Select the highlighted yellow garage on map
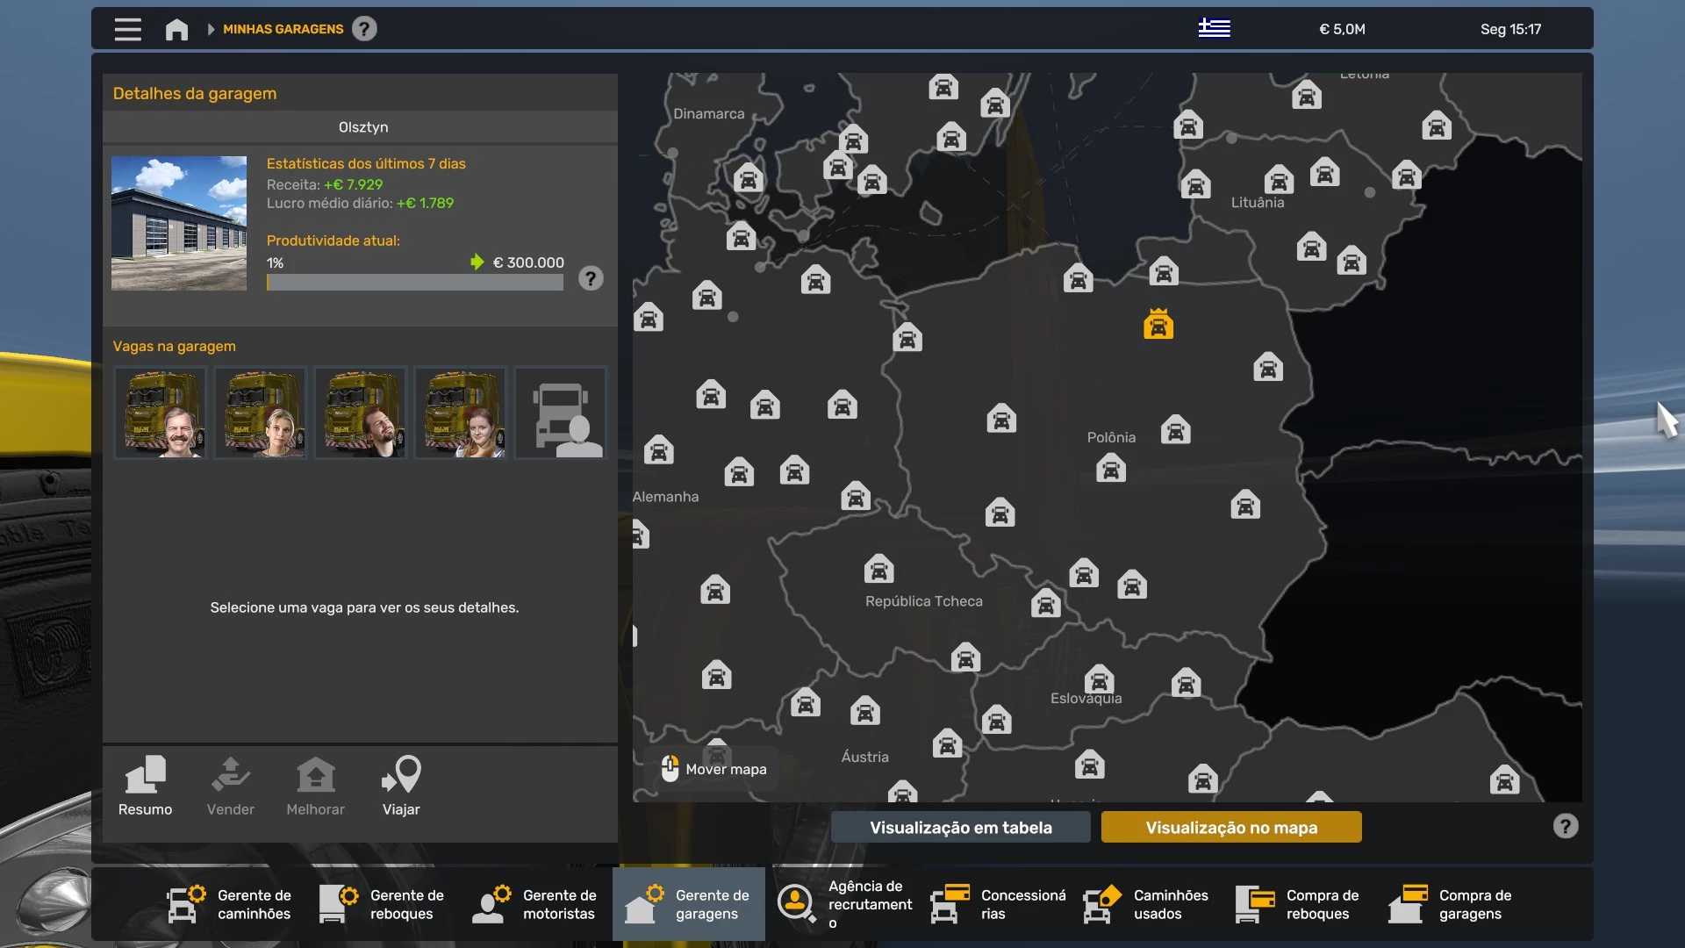The height and width of the screenshot is (948, 1685). (1158, 324)
